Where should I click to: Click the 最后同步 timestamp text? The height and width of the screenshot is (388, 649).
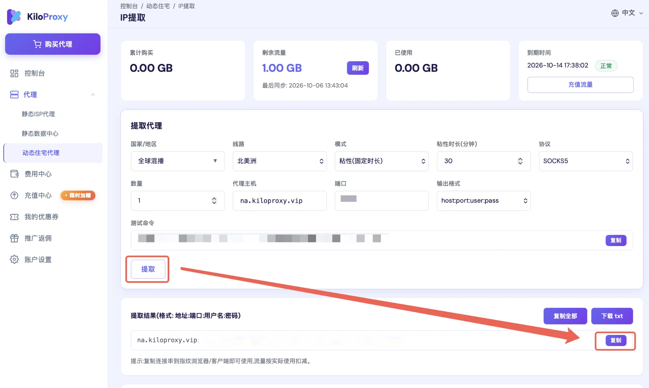pos(305,86)
